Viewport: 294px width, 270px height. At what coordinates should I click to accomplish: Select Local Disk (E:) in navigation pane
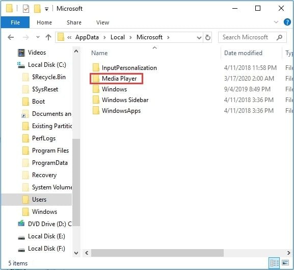coord(46,236)
